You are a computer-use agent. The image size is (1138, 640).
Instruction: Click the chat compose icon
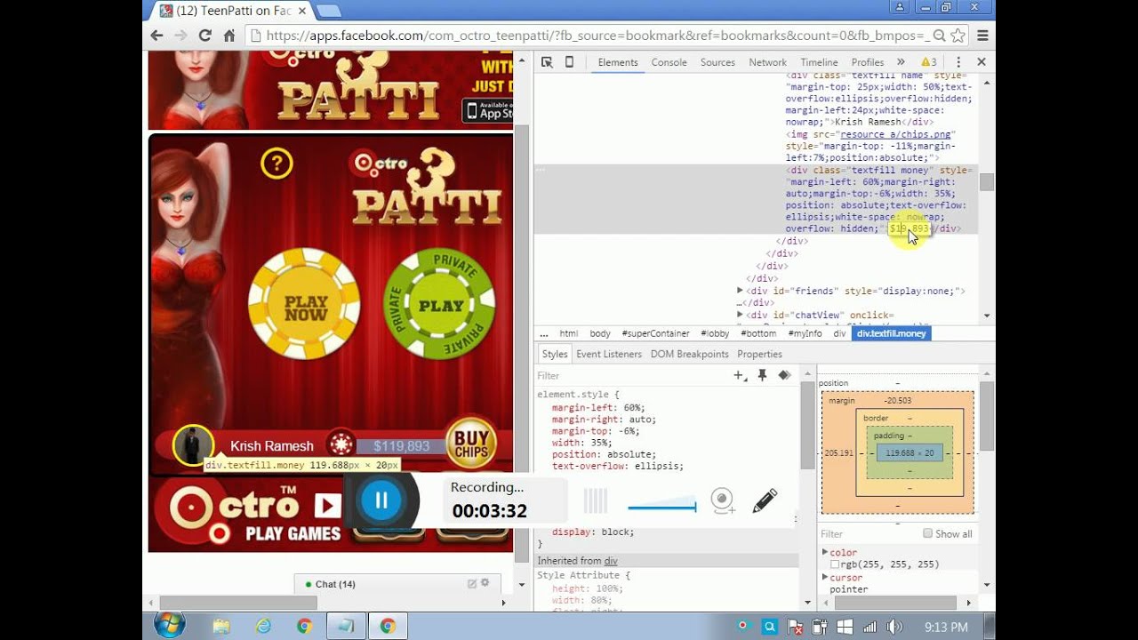pyautogui.click(x=472, y=584)
